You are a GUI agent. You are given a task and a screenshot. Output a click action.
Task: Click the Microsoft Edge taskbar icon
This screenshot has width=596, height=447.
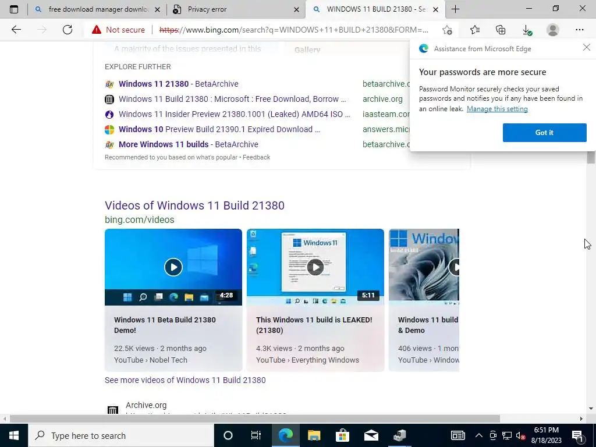point(285,435)
